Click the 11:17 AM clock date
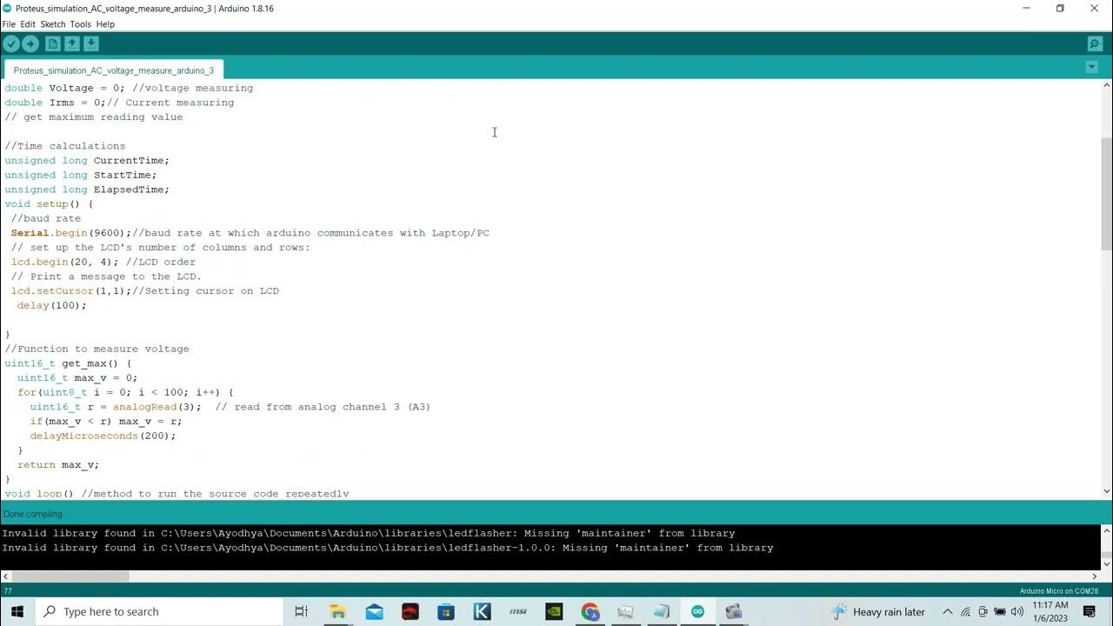Viewport: 1113px width, 626px height. (1050, 611)
